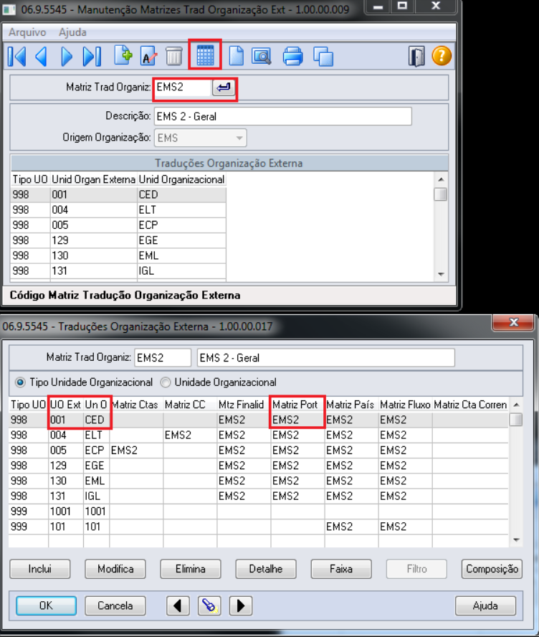Click the Matriz Trad Organiz EMS2 input field
The image size is (539, 637).
click(183, 88)
